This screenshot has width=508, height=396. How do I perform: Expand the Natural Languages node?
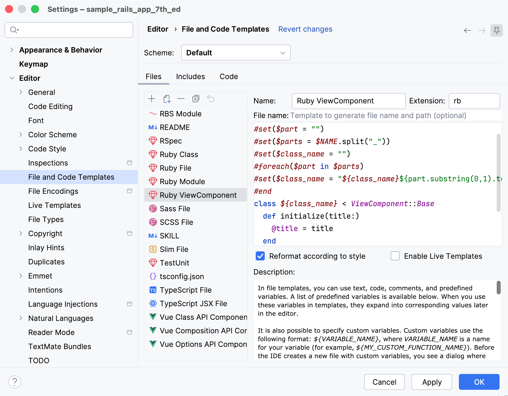tap(21, 318)
